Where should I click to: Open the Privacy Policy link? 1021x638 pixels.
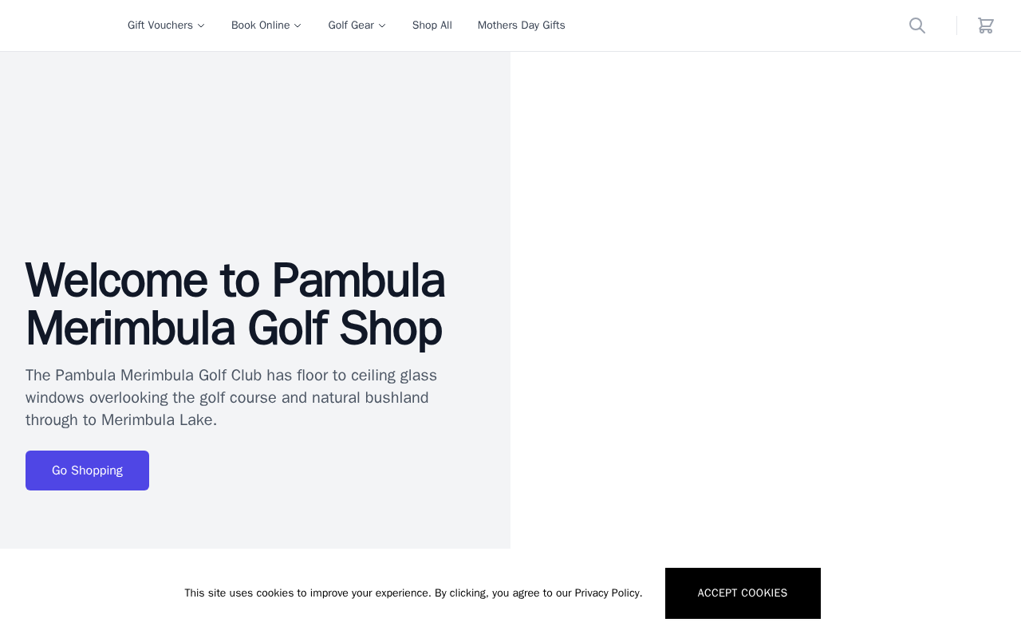click(607, 593)
